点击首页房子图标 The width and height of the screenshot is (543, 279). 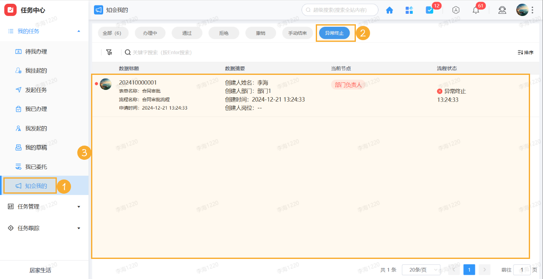(x=389, y=10)
